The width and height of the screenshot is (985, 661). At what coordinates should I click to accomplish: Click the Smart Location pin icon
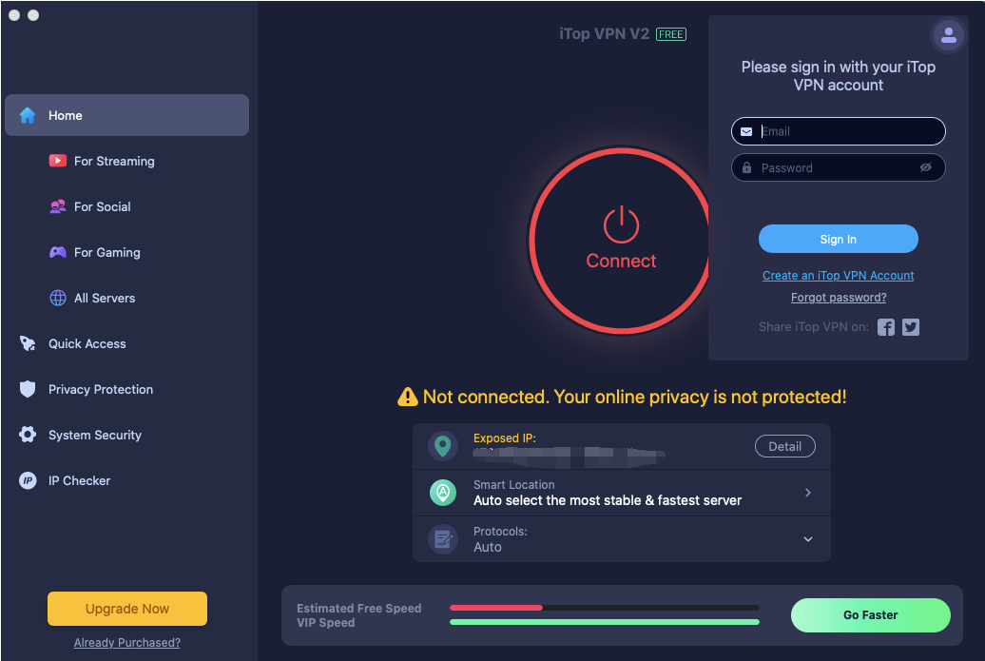[x=443, y=493]
